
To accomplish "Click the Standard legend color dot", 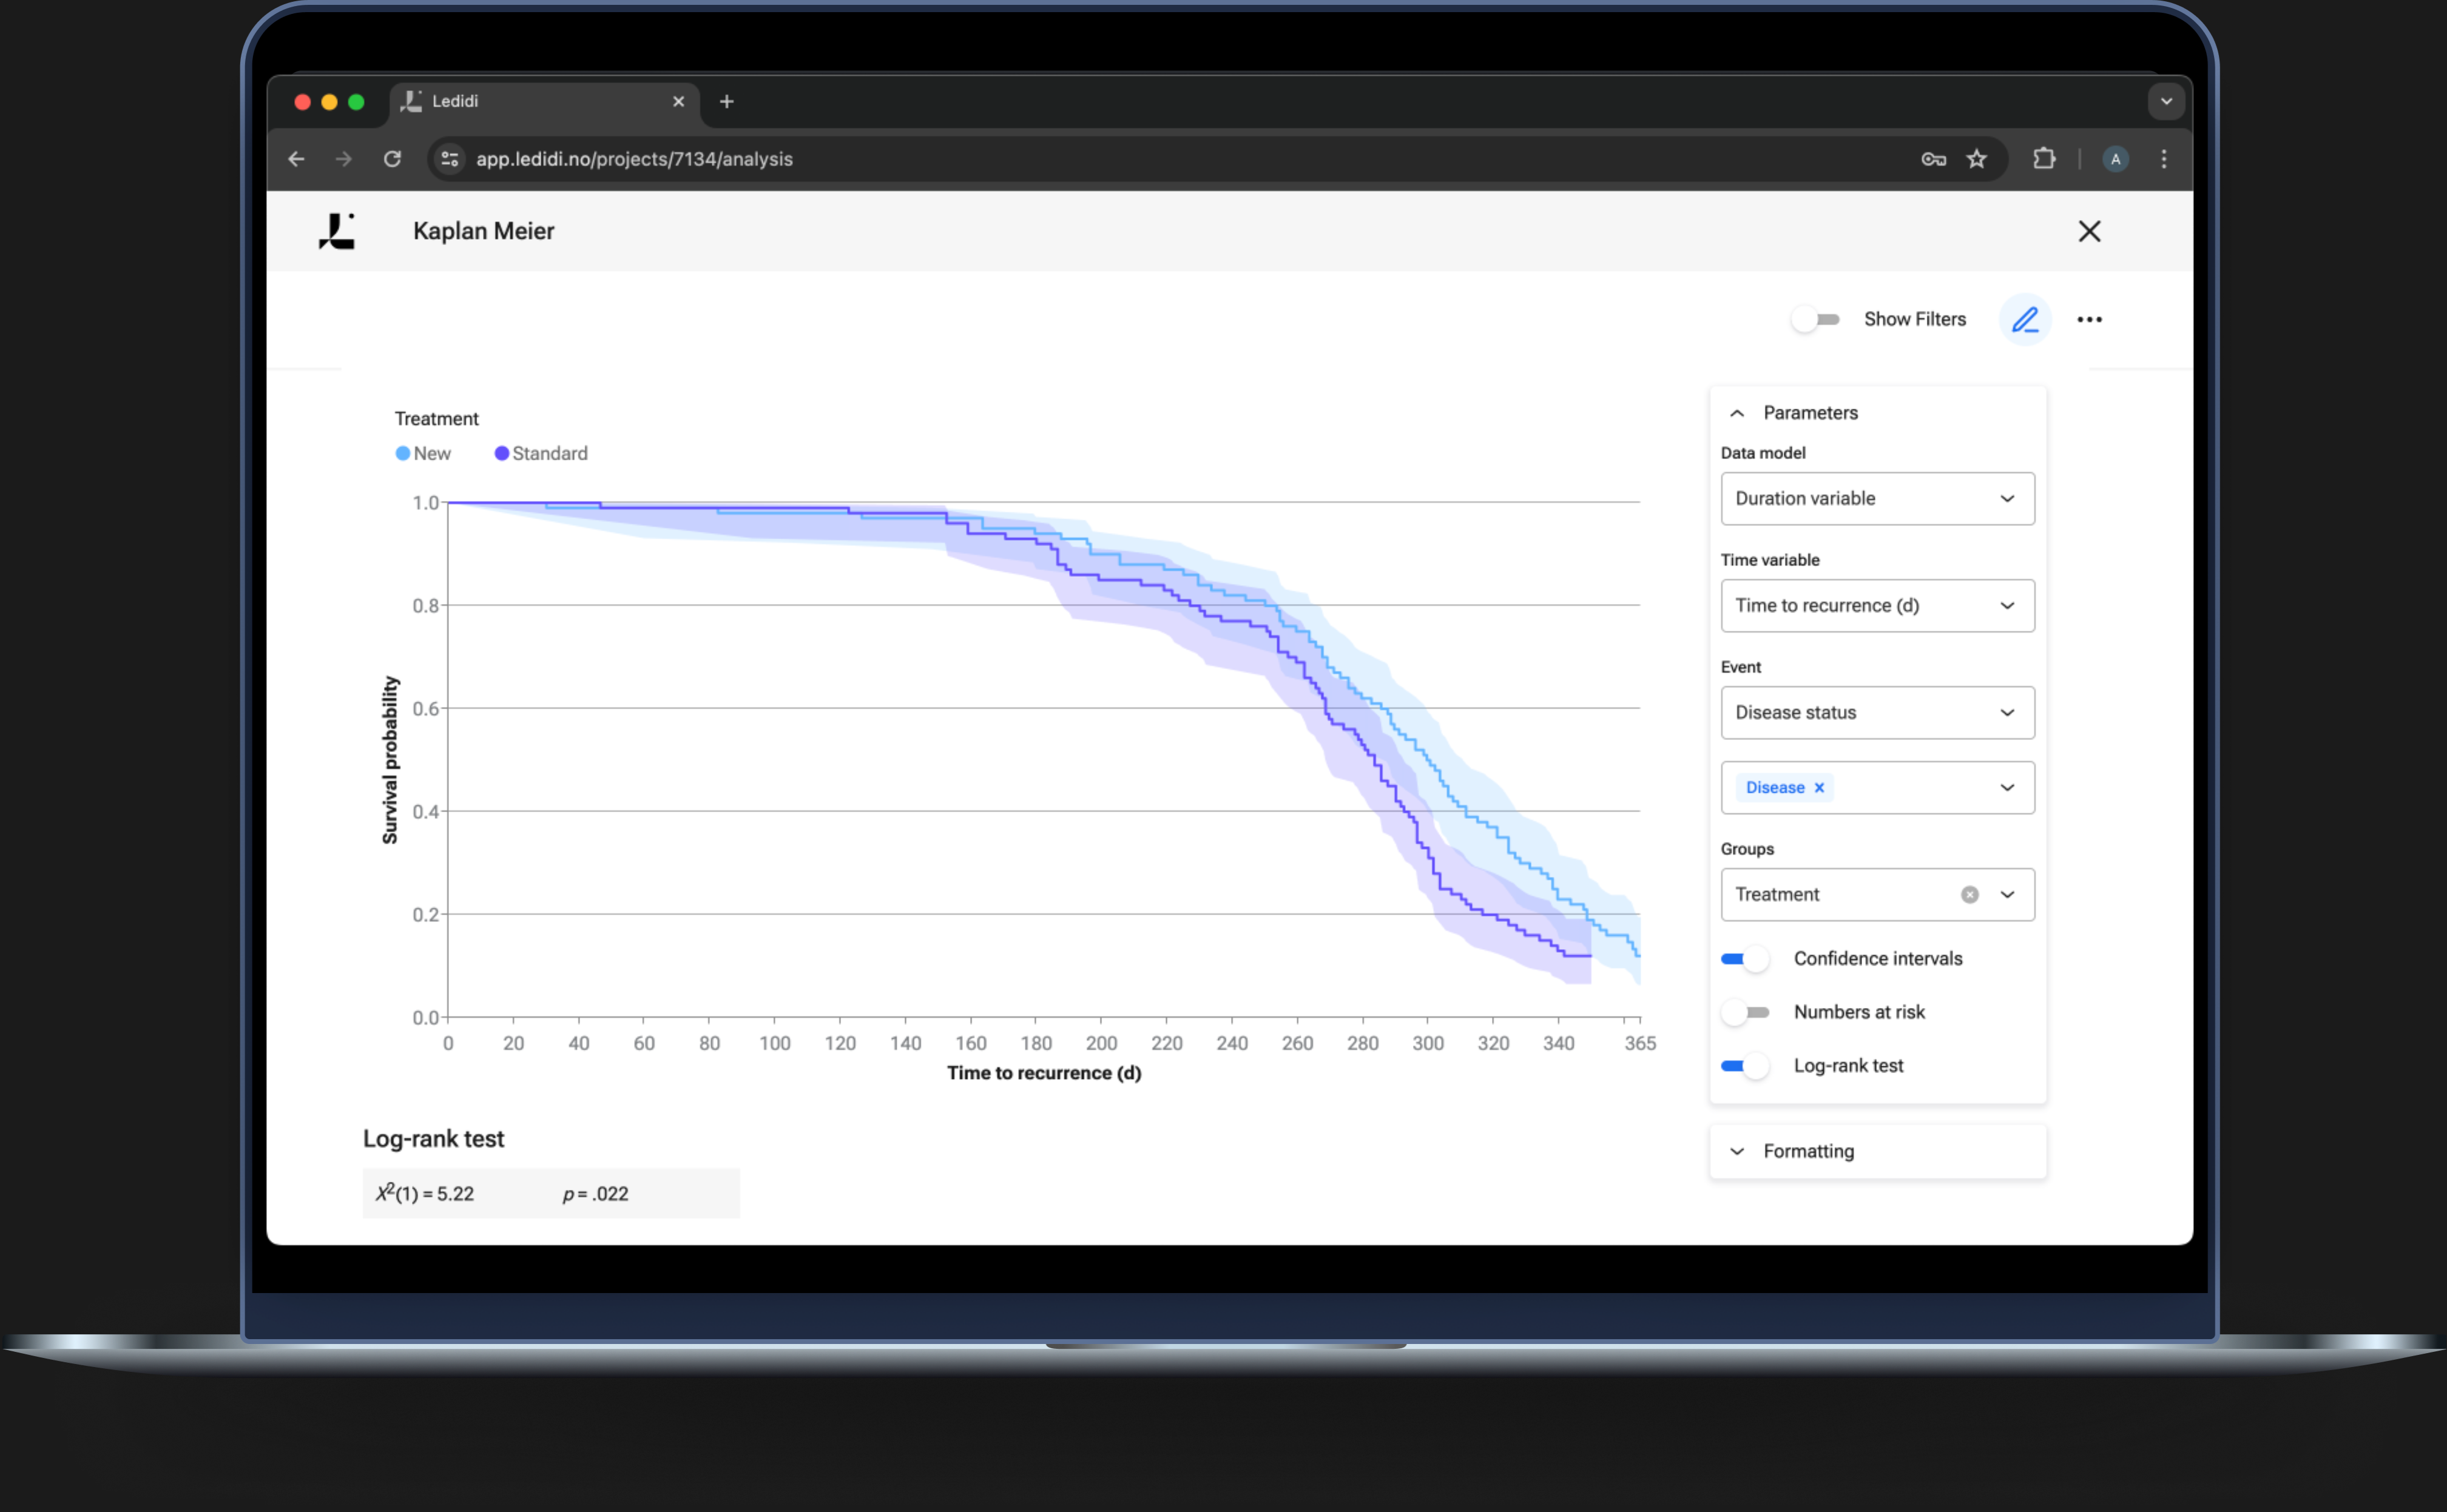I will click(x=501, y=454).
